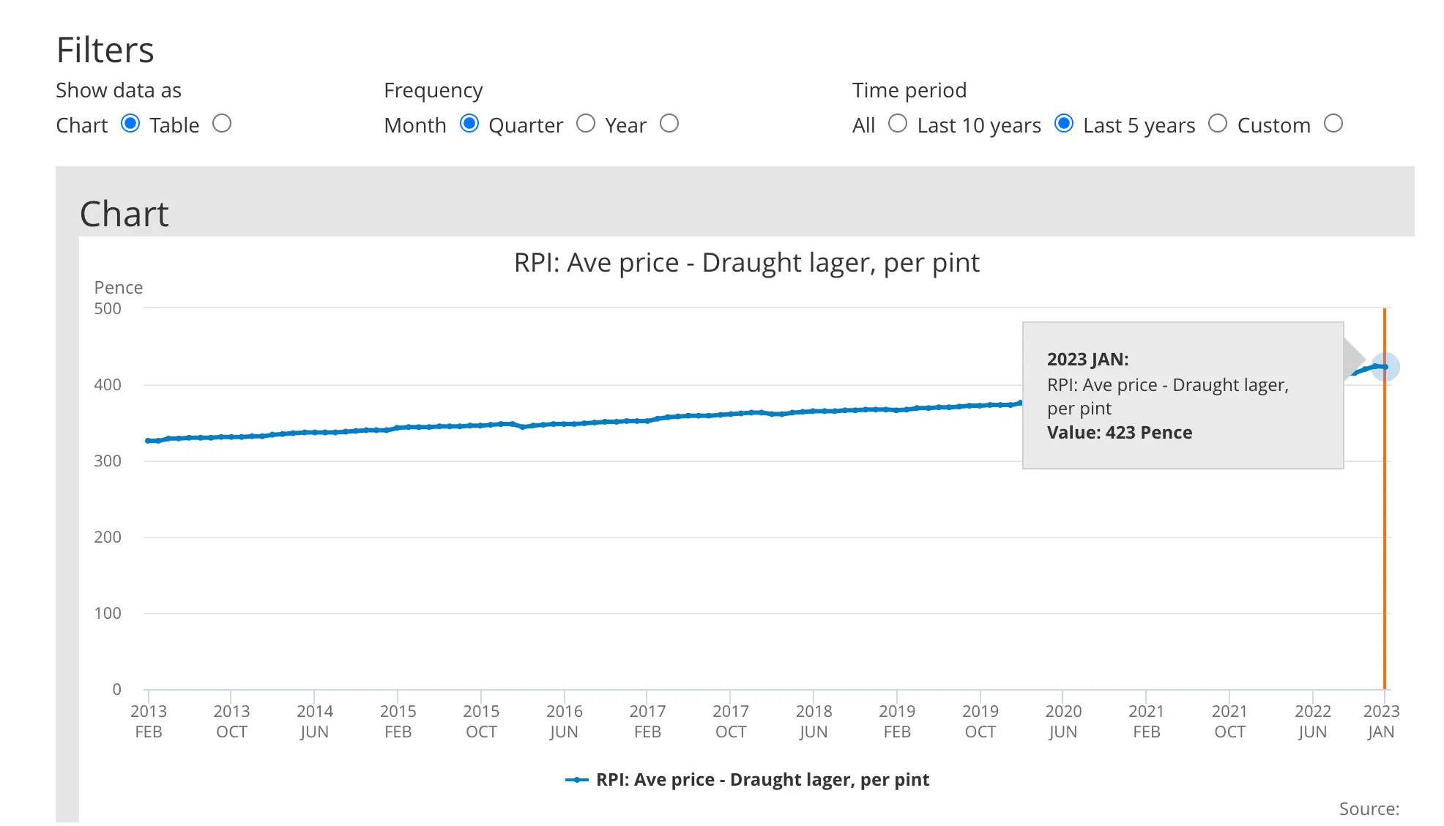Select the highlighted 2023 JAN data point
Image resolution: width=1444 pixels, height=826 pixels.
click(1386, 366)
